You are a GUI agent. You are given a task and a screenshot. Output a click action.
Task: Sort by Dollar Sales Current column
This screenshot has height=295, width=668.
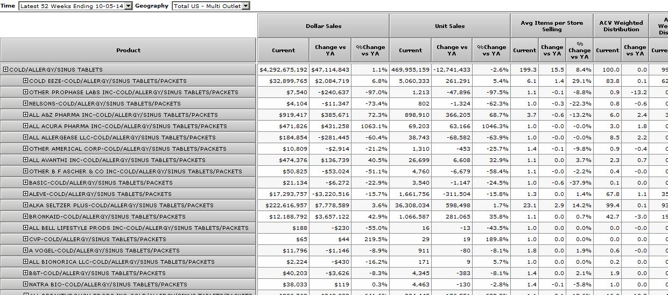coord(283,51)
